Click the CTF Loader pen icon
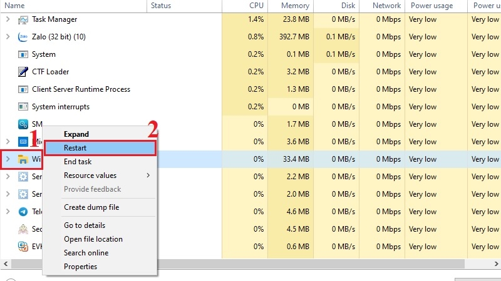This screenshot has width=501, height=281. coord(23,72)
